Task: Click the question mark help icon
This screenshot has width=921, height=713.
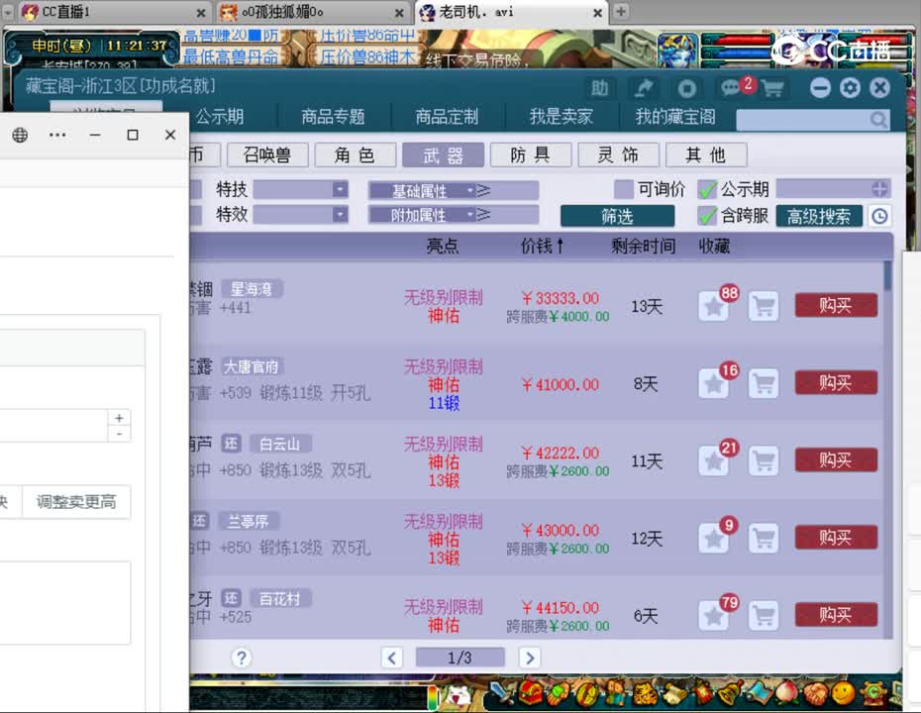Action: 242,658
